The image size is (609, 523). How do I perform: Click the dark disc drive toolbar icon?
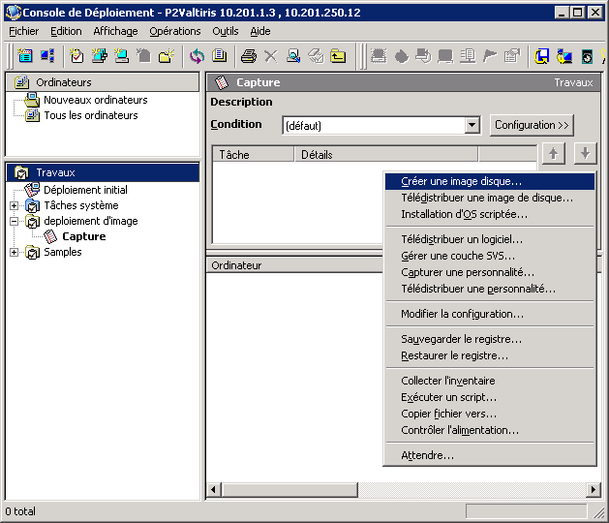pos(587,56)
